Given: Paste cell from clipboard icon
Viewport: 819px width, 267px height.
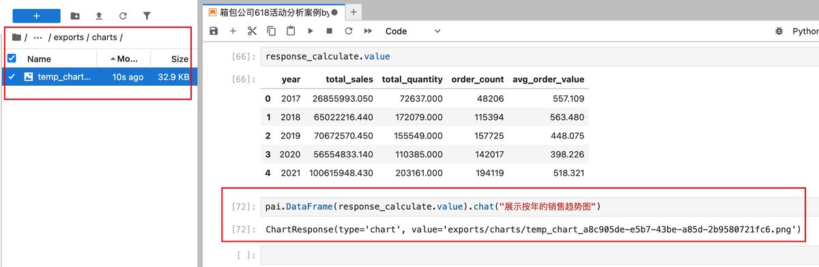Looking at the screenshot, I should coord(291,31).
